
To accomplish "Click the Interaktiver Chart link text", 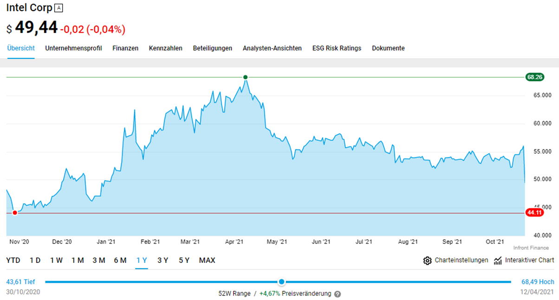I will [530, 261].
